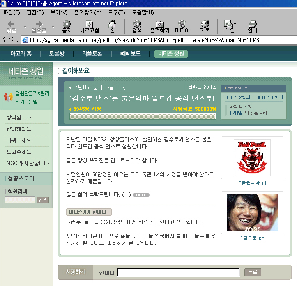Open Favorites (즐겨찾기) toolbar icon
Image resolution: width=297 pixels, height=286 pixels.
pyautogui.click(x=159, y=24)
